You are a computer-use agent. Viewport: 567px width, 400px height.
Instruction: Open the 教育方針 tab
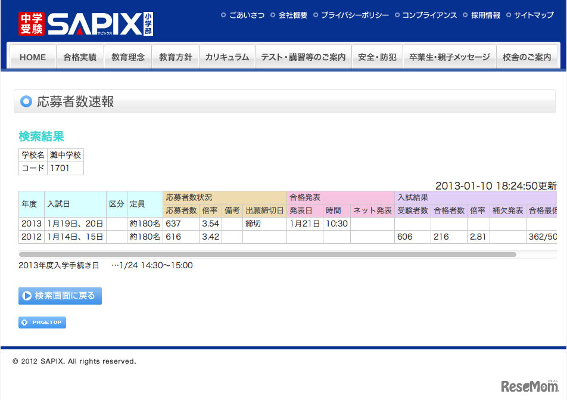(176, 57)
